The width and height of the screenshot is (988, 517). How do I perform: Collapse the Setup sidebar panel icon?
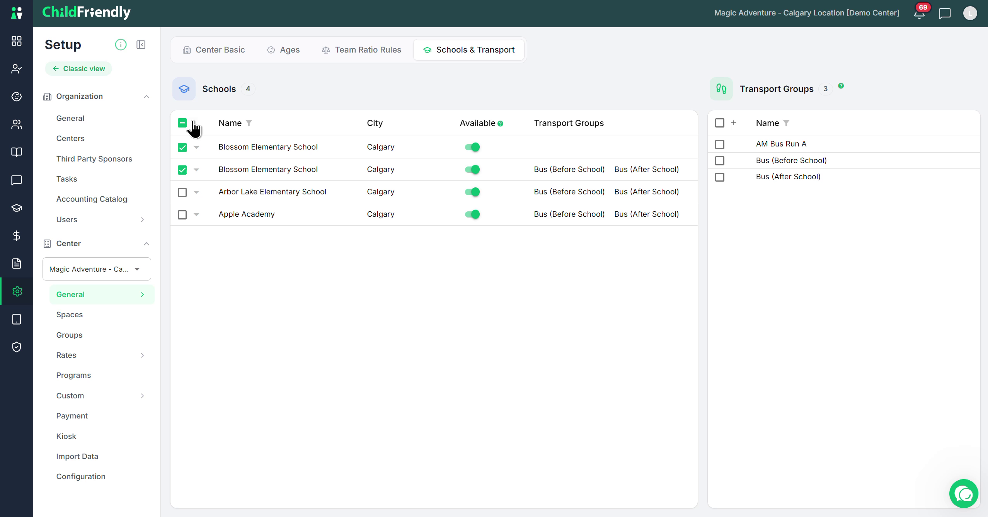pos(141,45)
